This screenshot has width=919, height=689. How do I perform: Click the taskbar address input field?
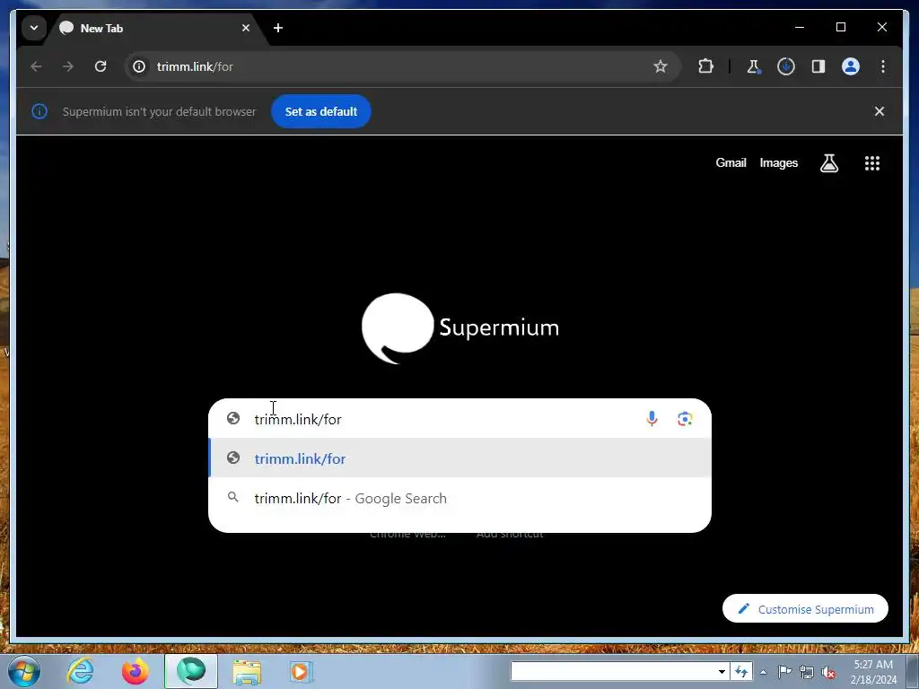click(x=613, y=671)
